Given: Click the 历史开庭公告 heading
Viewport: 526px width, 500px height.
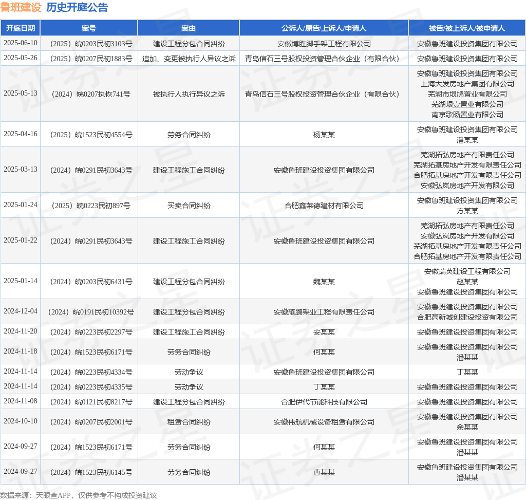Looking at the screenshot, I should pyautogui.click(x=77, y=7).
